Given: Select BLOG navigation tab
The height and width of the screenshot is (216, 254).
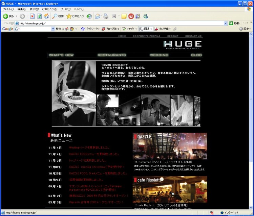Looking at the screenshot, I should pyautogui.click(x=196, y=55).
